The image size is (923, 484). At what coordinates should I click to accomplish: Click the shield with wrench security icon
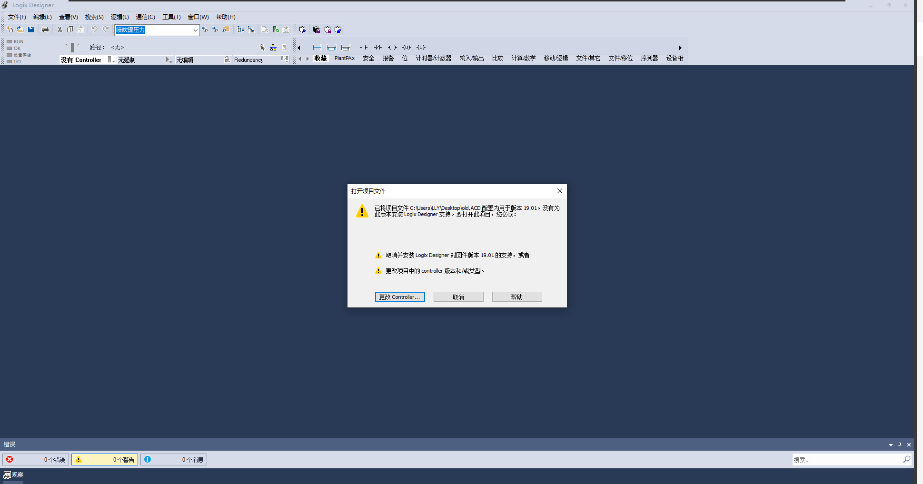coord(302,30)
